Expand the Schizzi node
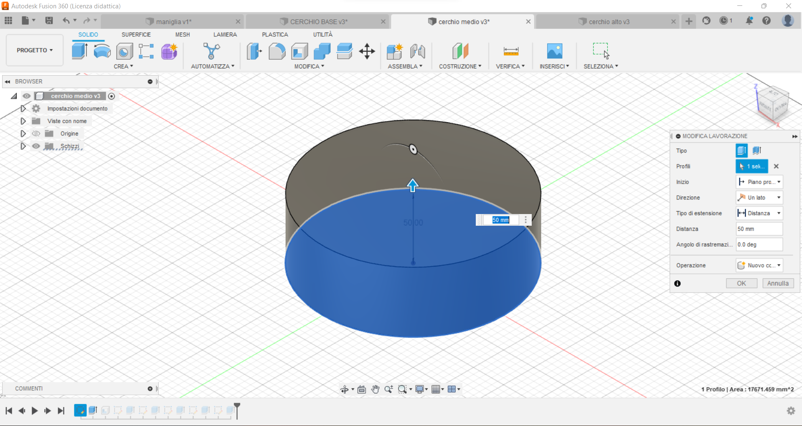802x426 pixels. (x=23, y=146)
